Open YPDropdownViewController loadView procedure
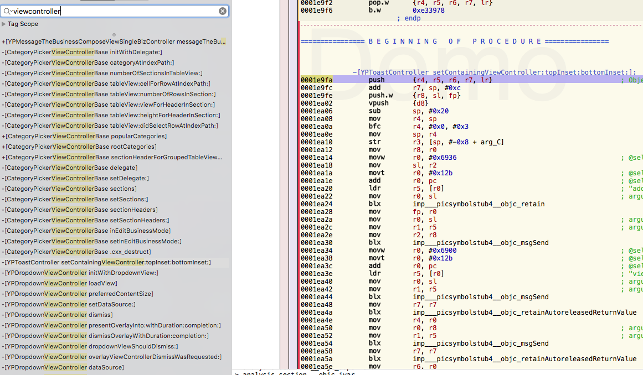The width and height of the screenshot is (643, 375). 59,284
